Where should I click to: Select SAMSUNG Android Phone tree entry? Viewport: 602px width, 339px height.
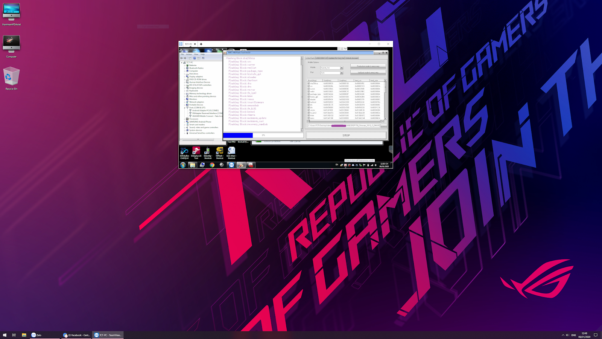point(200,122)
